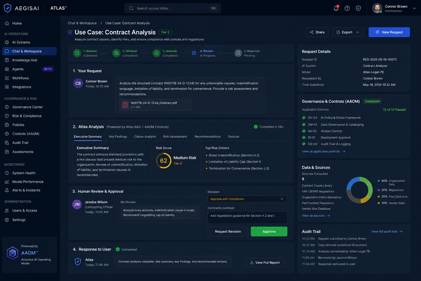Screen dimensions: 421x281
Task: Click the New Request button
Action: click(x=389, y=32)
